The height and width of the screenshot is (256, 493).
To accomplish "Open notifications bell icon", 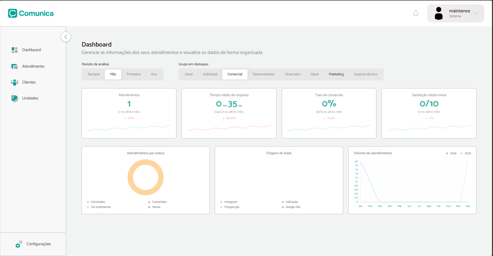I will [416, 13].
